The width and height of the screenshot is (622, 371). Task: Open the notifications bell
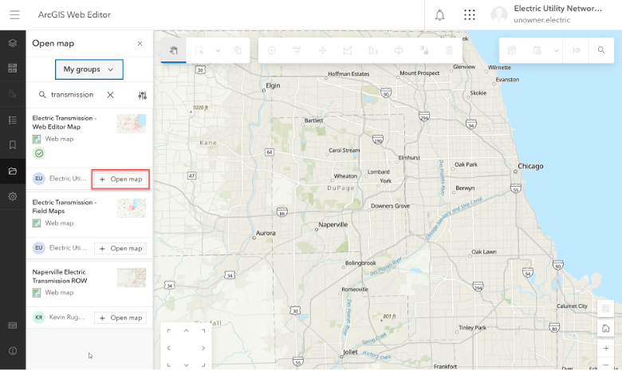point(439,15)
